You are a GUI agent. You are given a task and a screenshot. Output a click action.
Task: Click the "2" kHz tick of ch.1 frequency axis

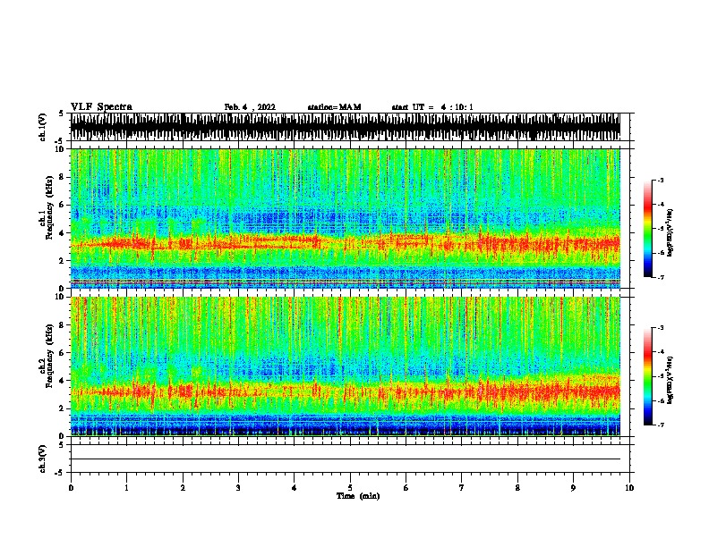coord(64,261)
